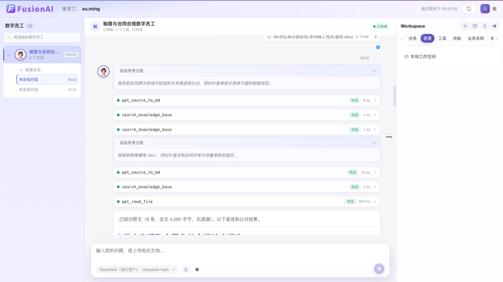This screenshot has height=282, width=503.
Task: Collapse the 制度与合同合规 employee tree
Action: pos(9,55)
